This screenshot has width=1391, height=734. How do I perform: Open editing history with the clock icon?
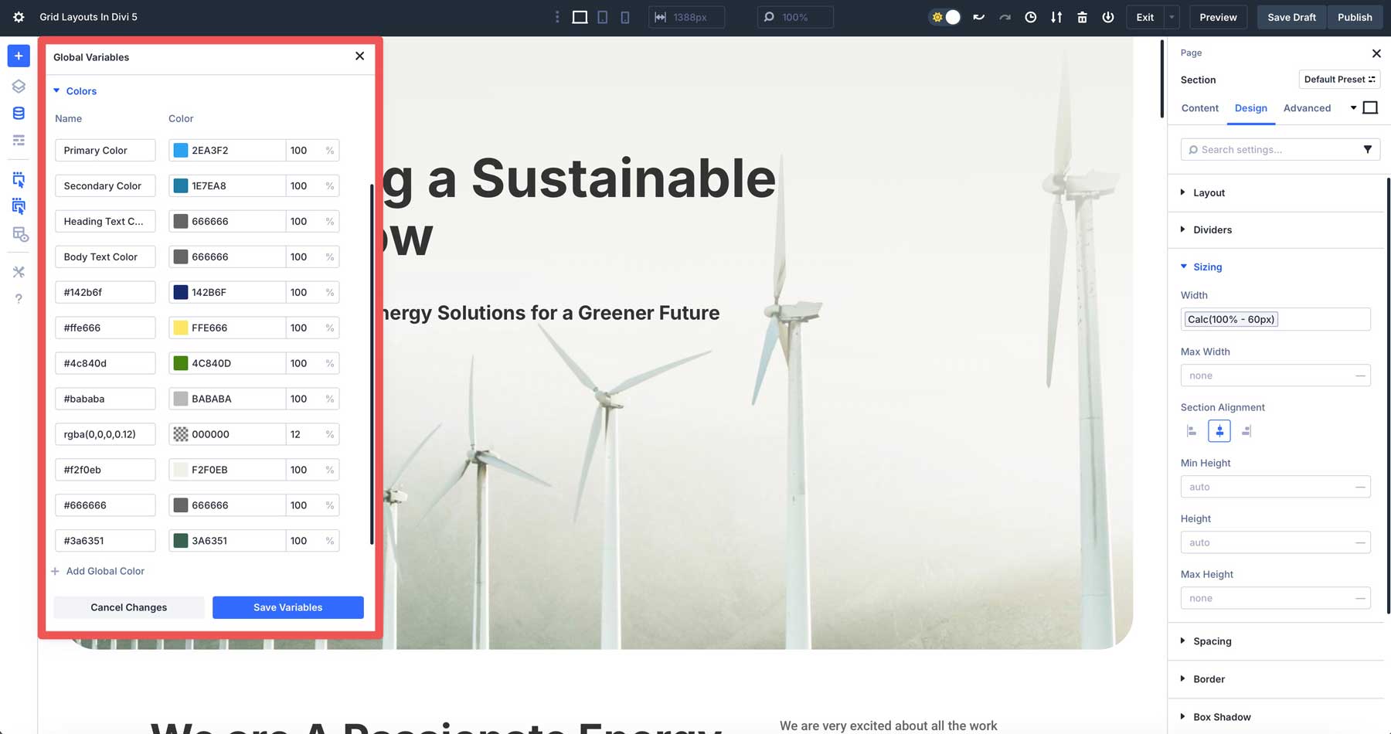(1030, 16)
